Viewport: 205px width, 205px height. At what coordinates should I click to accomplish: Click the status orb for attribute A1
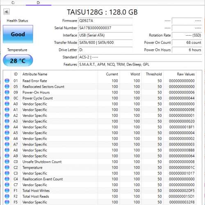tap(7, 109)
